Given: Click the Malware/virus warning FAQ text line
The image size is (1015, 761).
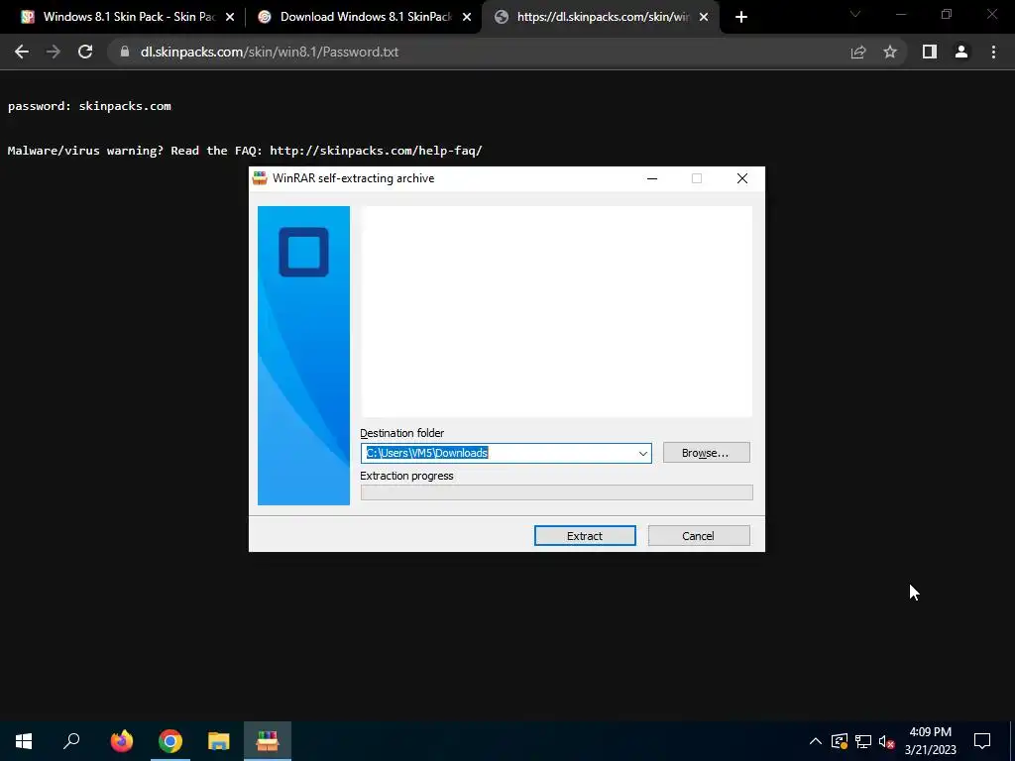Looking at the screenshot, I should tap(245, 151).
